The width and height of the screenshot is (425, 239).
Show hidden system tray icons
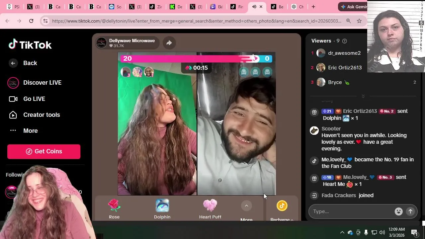[x=342, y=232]
